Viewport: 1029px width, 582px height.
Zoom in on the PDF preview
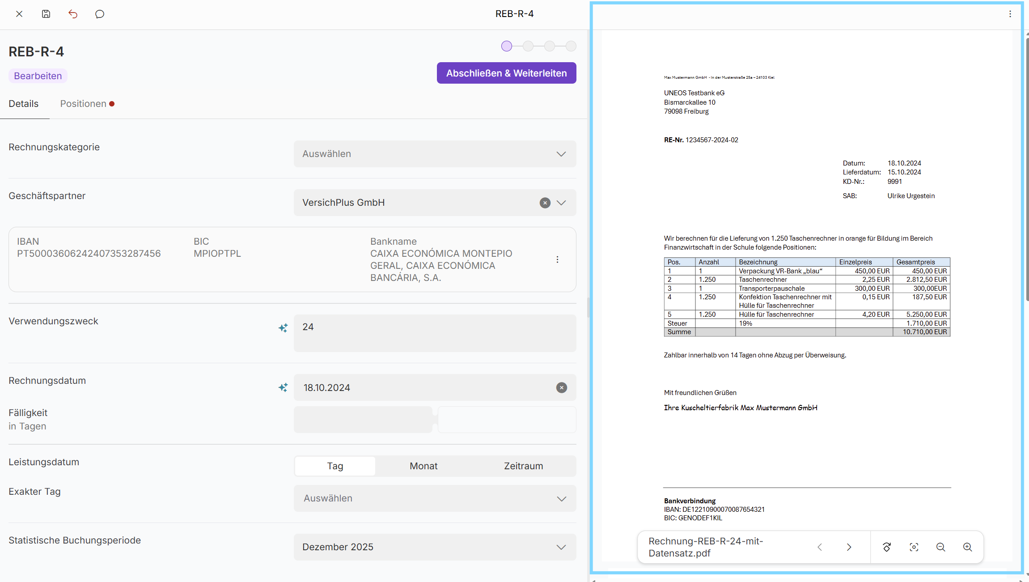967,547
